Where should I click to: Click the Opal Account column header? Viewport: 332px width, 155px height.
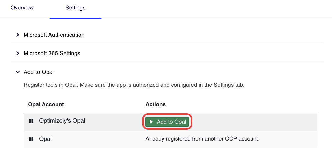tap(46, 104)
